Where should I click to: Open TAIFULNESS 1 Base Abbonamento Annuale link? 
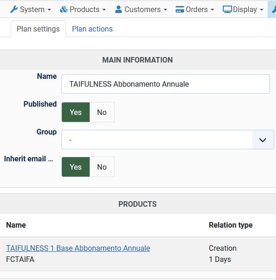tap(78, 248)
